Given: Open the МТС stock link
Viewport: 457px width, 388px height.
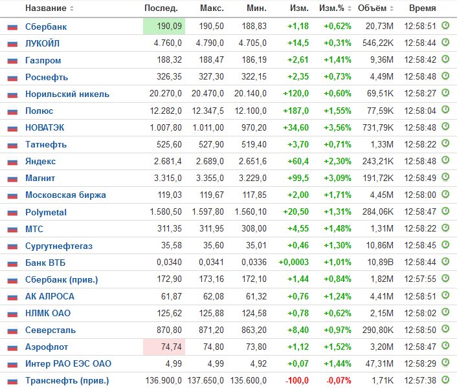Looking at the screenshot, I should pos(34,229).
